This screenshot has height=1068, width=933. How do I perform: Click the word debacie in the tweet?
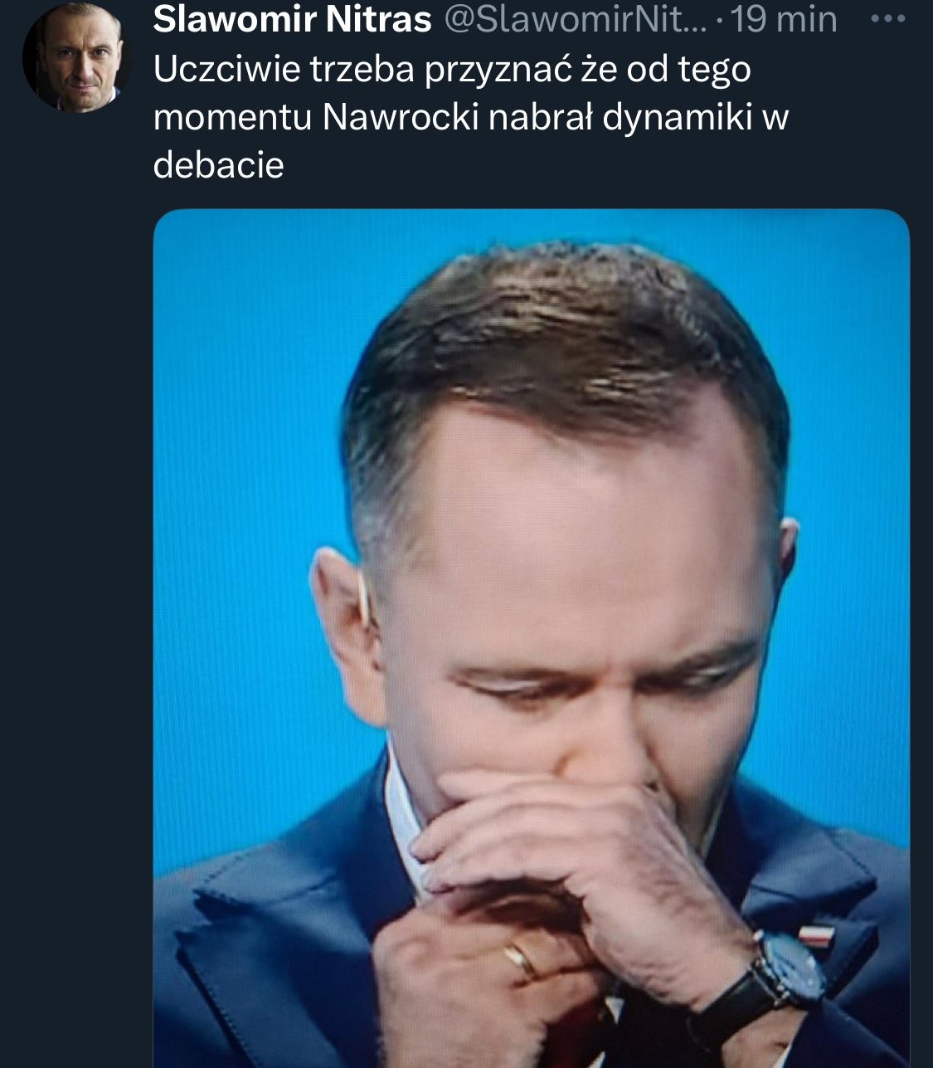(x=219, y=165)
